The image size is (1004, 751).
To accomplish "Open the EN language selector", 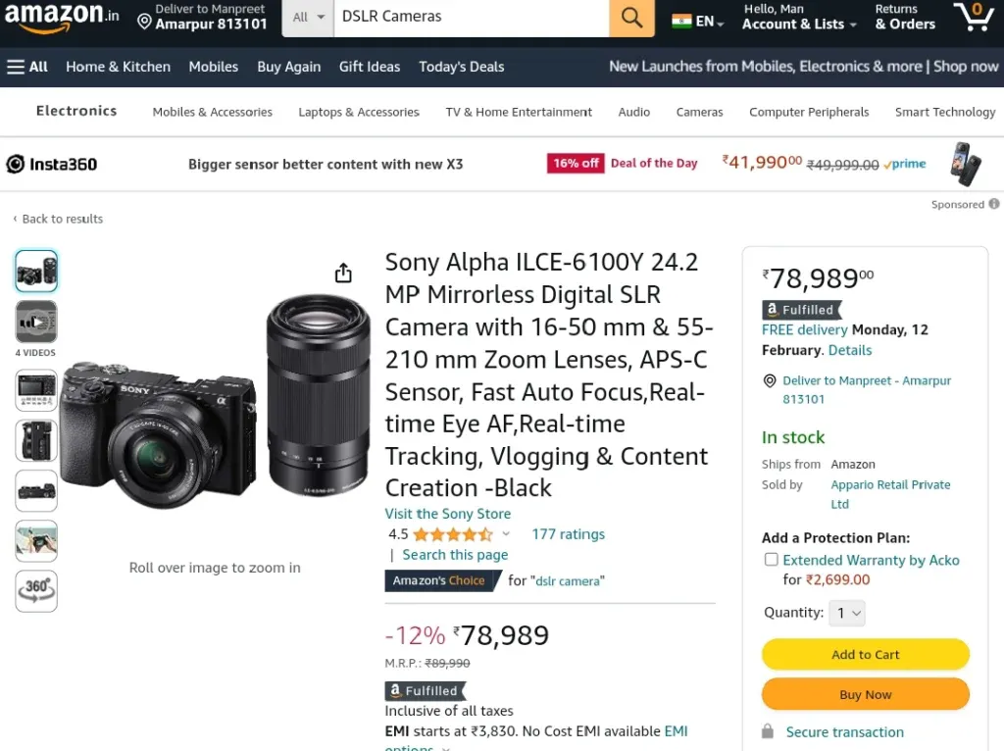I will coord(698,22).
